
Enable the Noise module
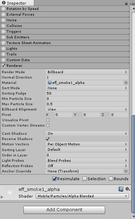4,20
